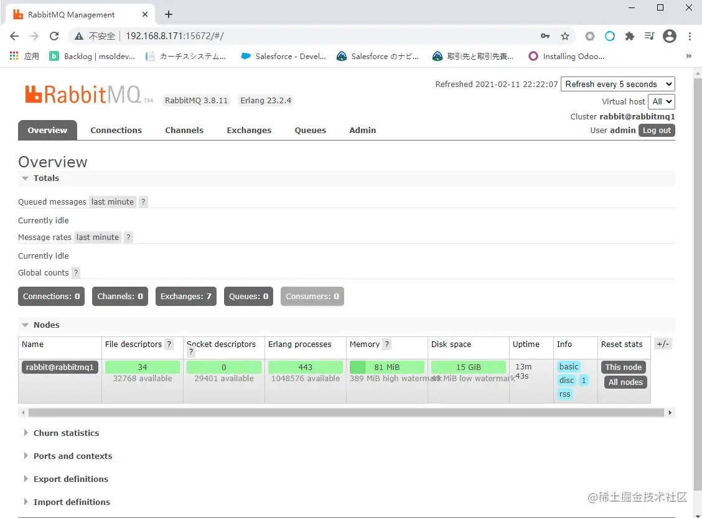The image size is (702, 518).
Task: Open the media control playlist icon
Action: tap(649, 36)
